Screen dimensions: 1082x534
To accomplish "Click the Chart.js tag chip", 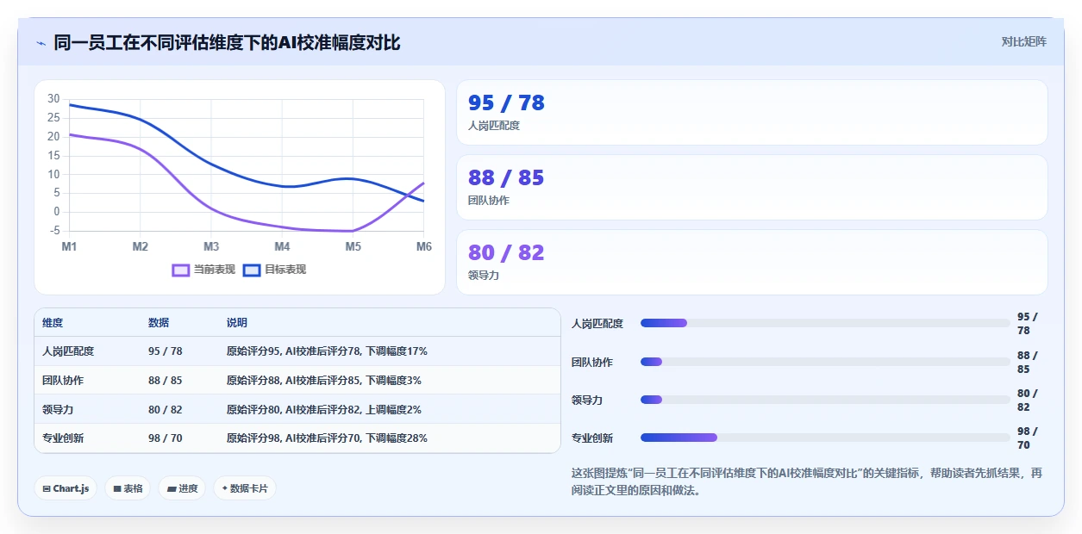I will (x=66, y=488).
